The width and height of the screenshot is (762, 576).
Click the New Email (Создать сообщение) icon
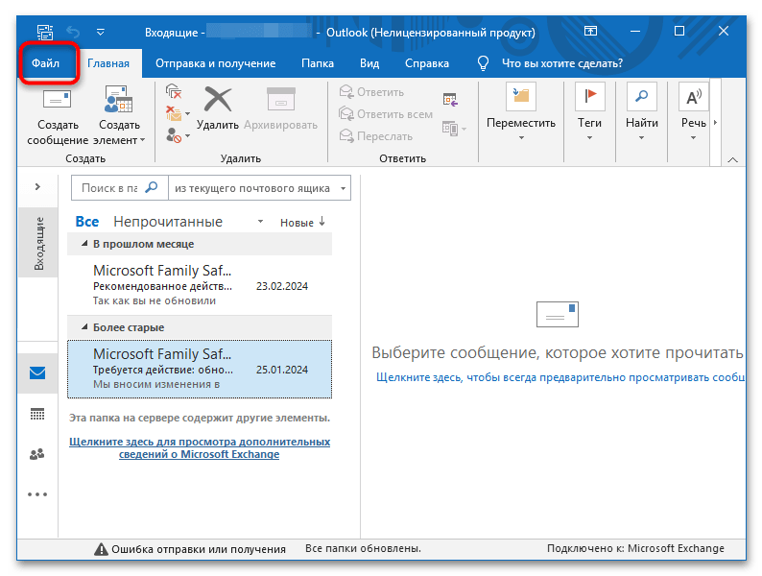(58, 102)
